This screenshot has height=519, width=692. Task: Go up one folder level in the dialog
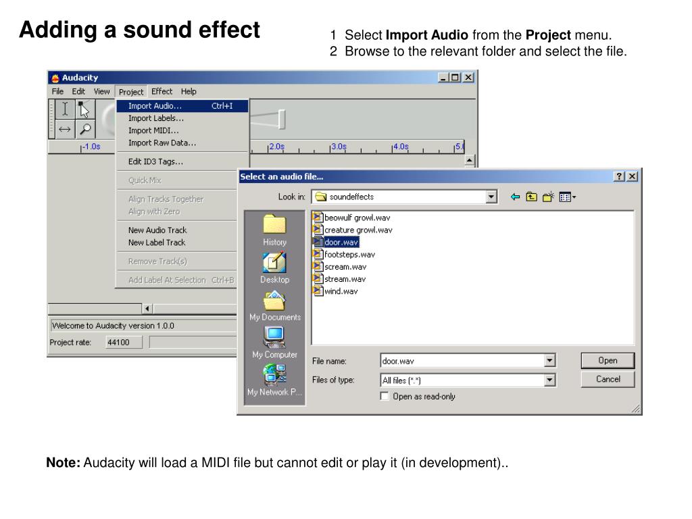click(x=531, y=197)
